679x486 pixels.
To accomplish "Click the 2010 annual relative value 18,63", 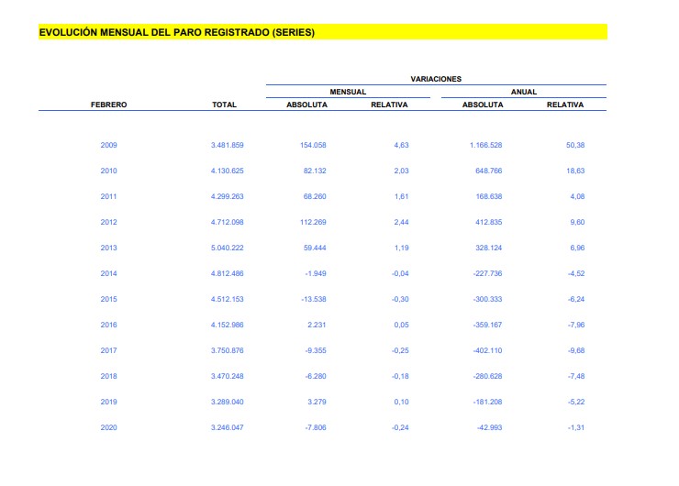I will coord(574,171).
